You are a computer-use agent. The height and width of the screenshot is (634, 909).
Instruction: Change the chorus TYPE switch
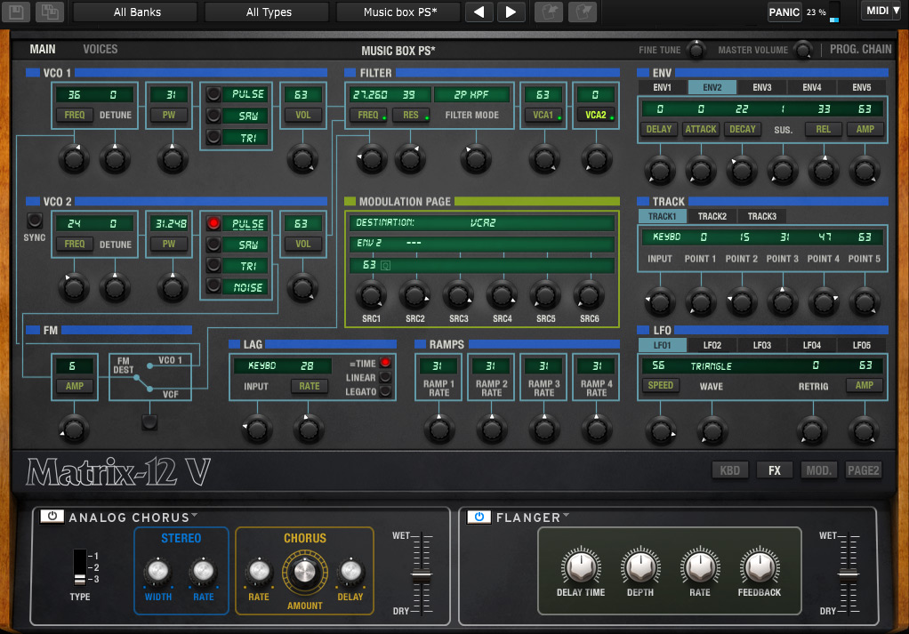pos(79,567)
